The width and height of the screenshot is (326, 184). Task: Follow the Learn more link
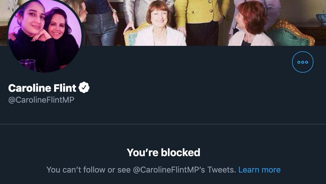pyautogui.click(x=259, y=170)
